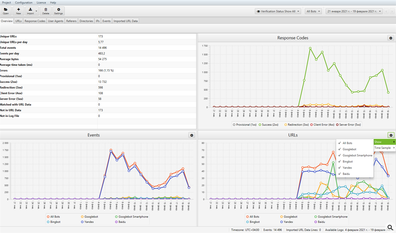The image size is (396, 233).
Task: Select the Client Error (4xx) row
Action: point(98,93)
